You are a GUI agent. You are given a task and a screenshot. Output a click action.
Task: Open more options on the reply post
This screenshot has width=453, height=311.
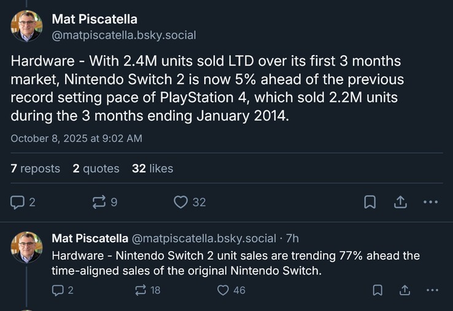click(433, 290)
